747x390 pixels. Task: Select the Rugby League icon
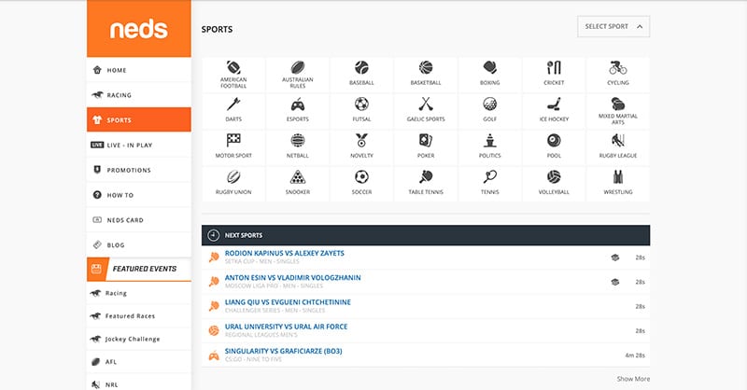[x=618, y=141]
